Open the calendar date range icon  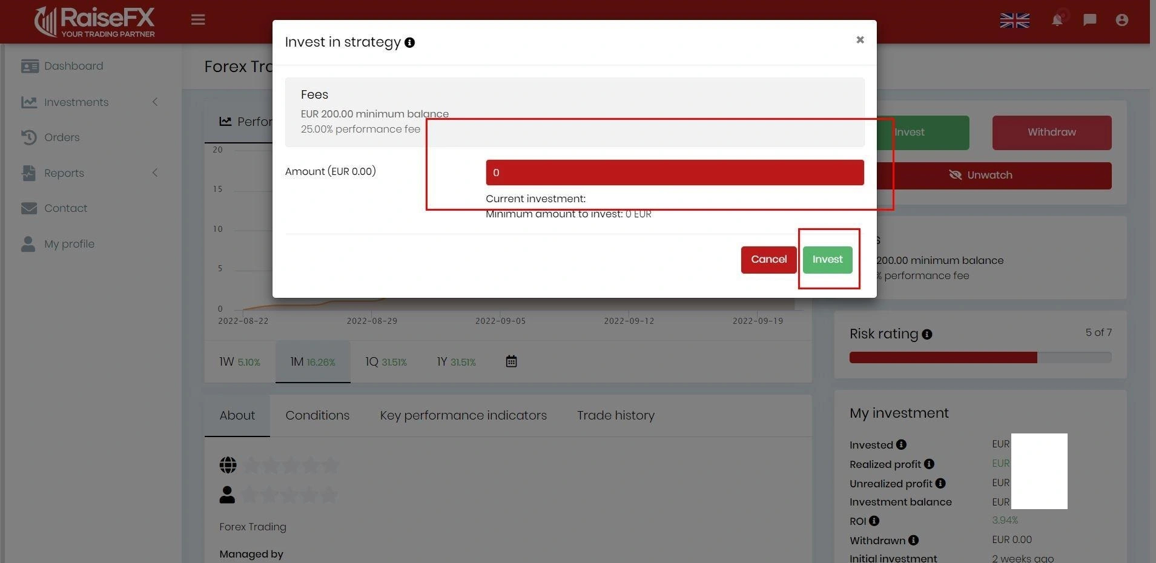[511, 361]
